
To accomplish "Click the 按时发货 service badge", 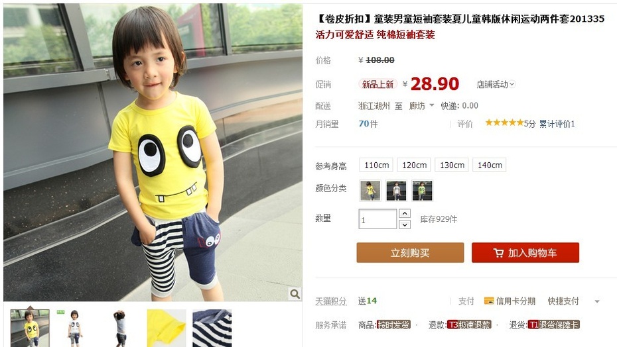I will pos(393,325).
